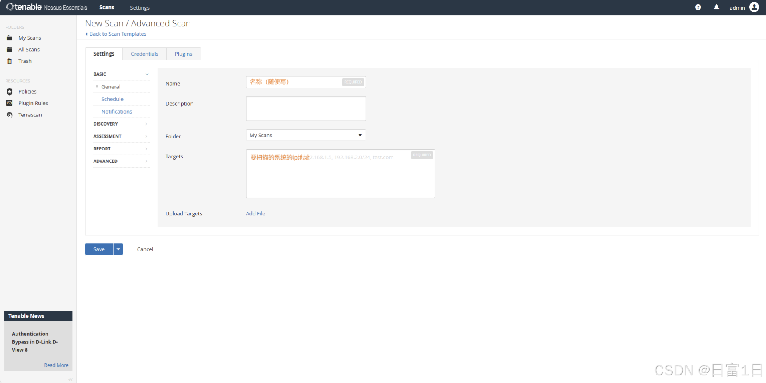Open Trash in the sidebar
Viewport: 766px width, 383px height.
tap(25, 61)
